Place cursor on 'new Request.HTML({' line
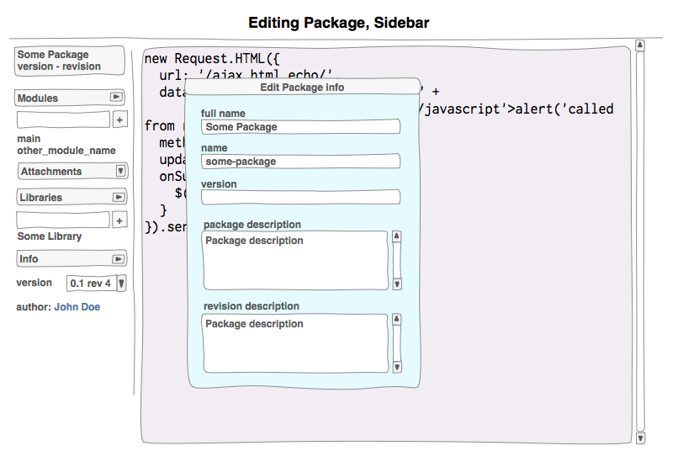This screenshot has height=451, width=678. pos(212,58)
